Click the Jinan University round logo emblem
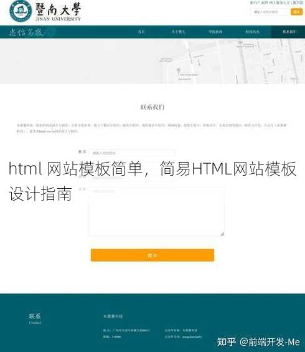305x352 pixels. click(x=21, y=11)
